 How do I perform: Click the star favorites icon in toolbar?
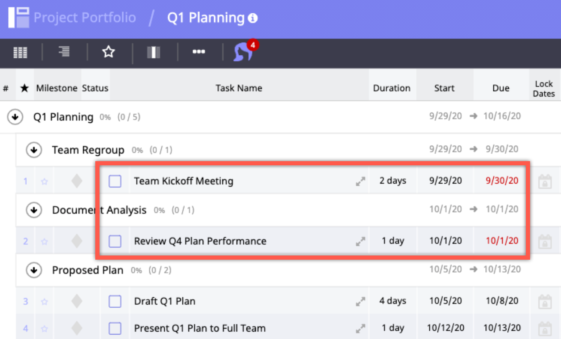point(109,52)
